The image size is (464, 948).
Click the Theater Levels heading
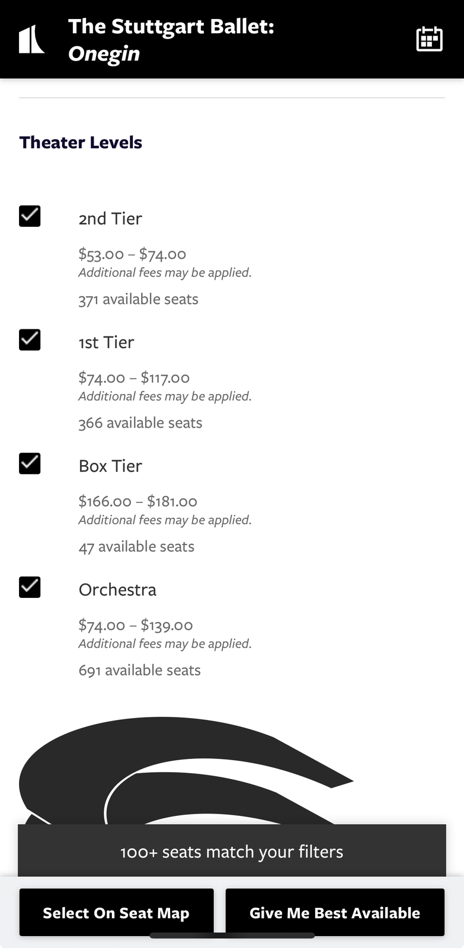click(81, 143)
